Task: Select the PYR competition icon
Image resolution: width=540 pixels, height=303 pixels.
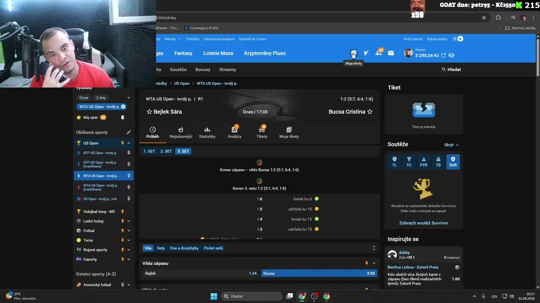Action: (424, 162)
